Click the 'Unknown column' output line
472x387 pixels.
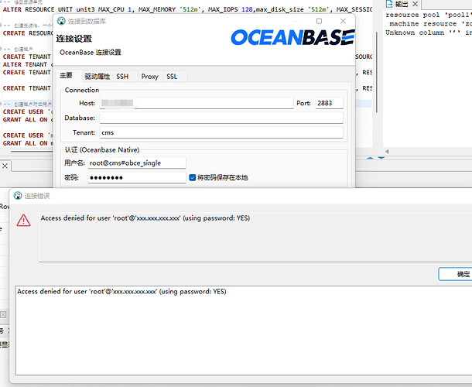click(429, 33)
